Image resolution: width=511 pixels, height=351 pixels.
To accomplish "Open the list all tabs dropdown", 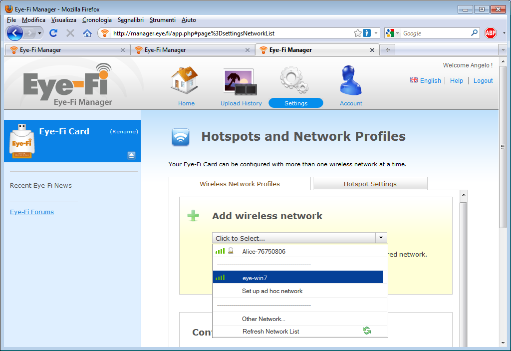I will point(503,50).
